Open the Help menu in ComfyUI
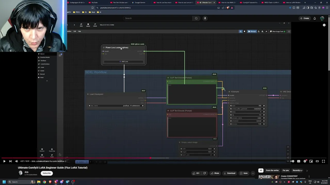Screen dimensions: 330x185 [79, 31]
